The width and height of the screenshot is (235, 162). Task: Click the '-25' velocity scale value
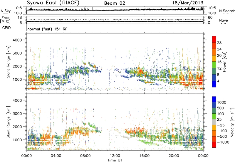point(221,125)
